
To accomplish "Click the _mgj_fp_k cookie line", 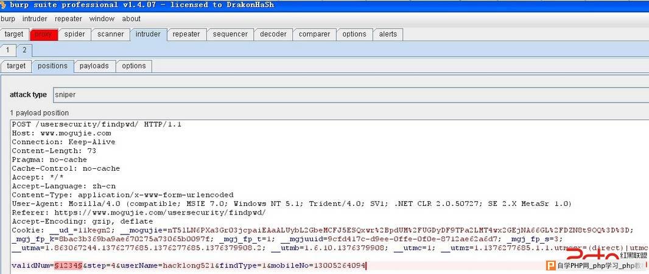I will [x=287, y=239].
